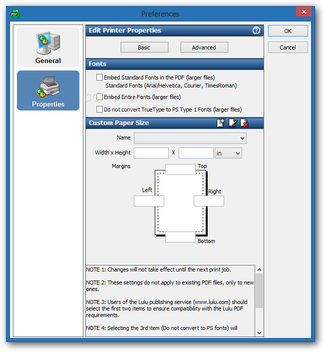Focus the paper Width input field

coord(151,153)
